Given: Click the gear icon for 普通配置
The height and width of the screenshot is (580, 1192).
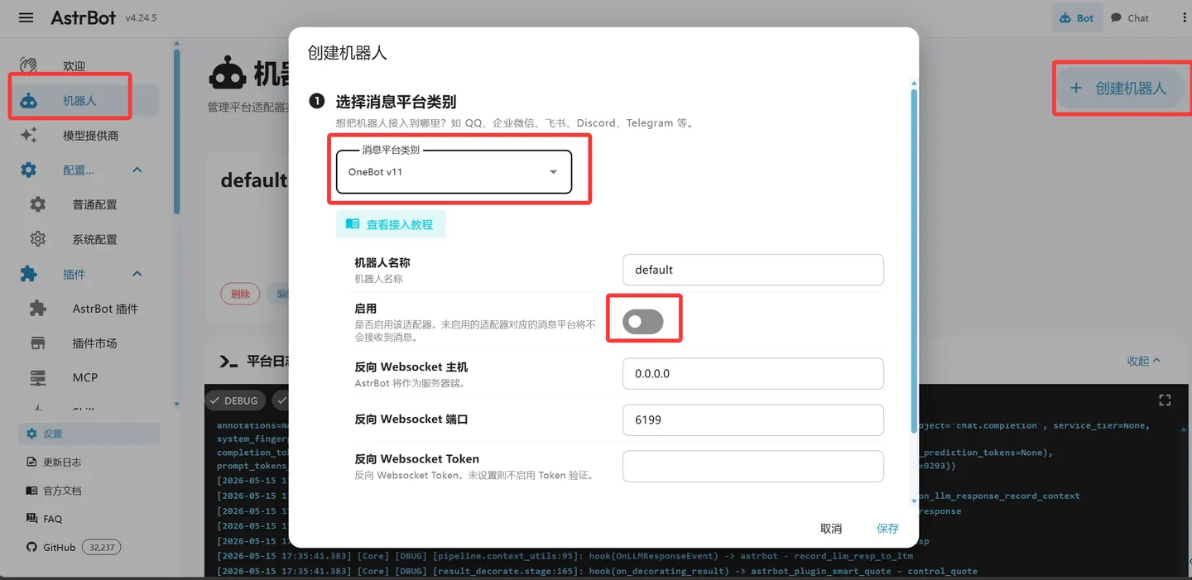Looking at the screenshot, I should (38, 204).
